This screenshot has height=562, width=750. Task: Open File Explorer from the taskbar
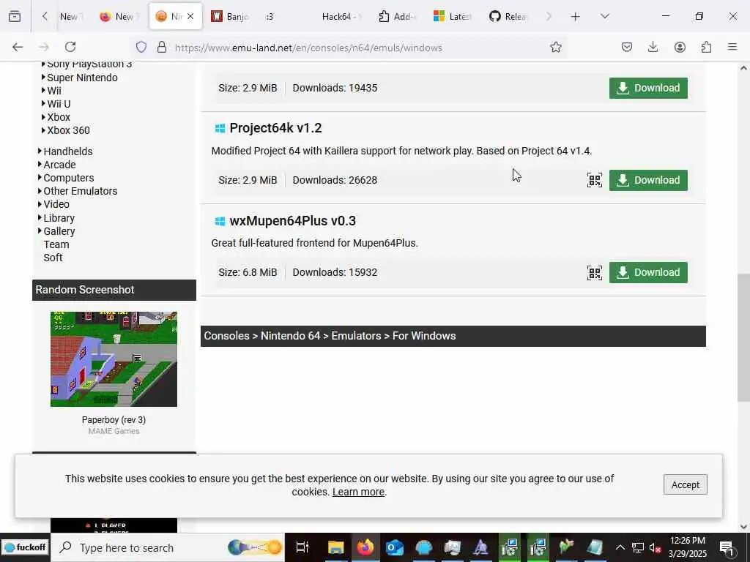pos(335,547)
